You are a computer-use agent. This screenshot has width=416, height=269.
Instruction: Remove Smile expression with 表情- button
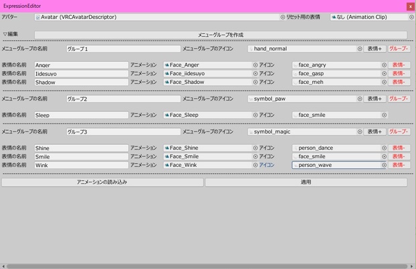coord(399,156)
